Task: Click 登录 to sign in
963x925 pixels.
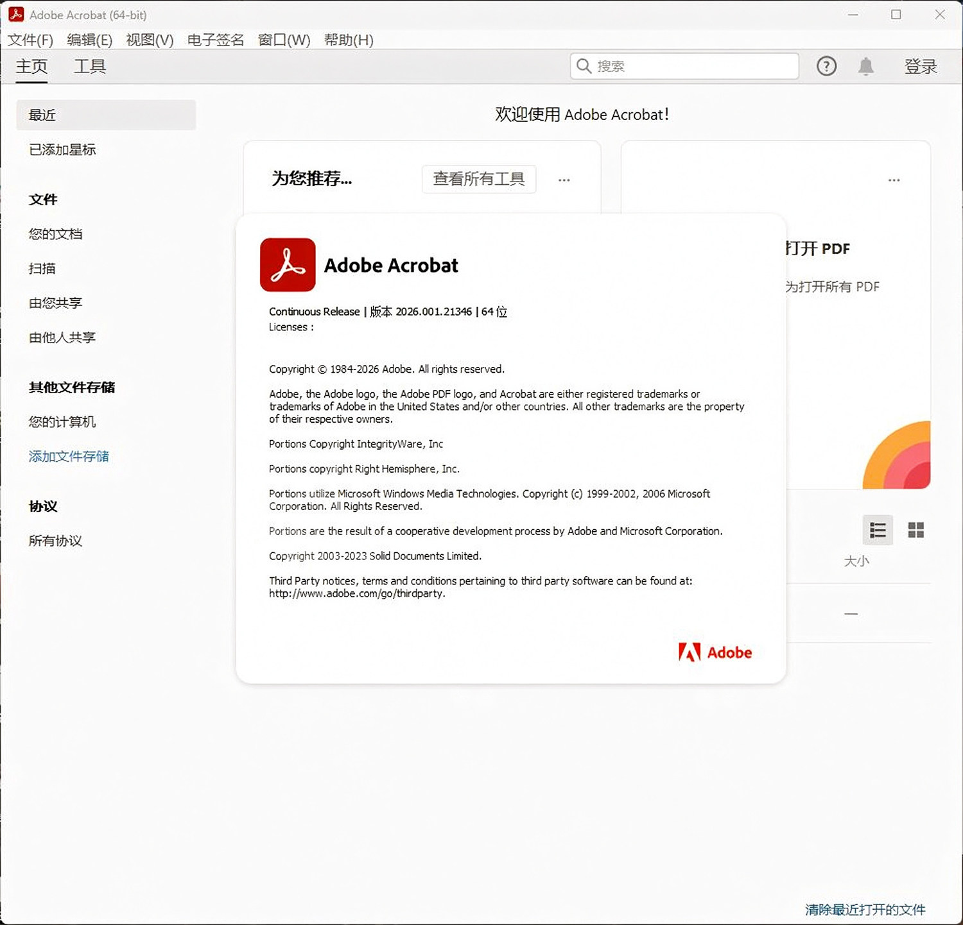Action: point(921,66)
